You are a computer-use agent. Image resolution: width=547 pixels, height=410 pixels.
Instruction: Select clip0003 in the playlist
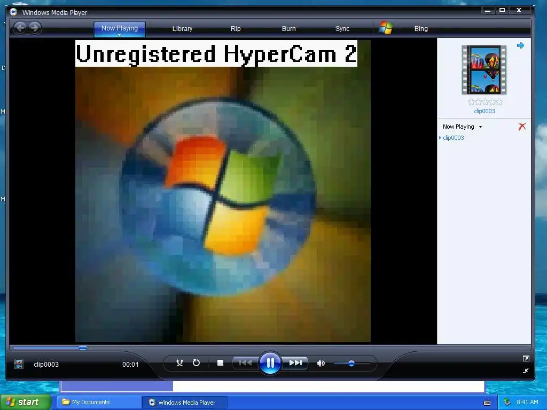point(453,138)
